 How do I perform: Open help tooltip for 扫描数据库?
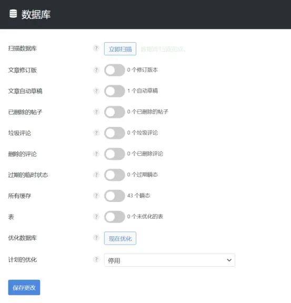coord(96,48)
